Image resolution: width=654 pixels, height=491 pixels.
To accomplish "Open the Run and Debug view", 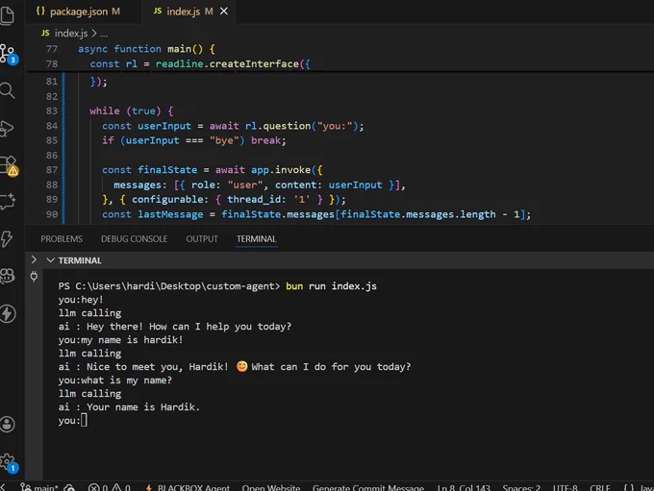I will 8,128.
